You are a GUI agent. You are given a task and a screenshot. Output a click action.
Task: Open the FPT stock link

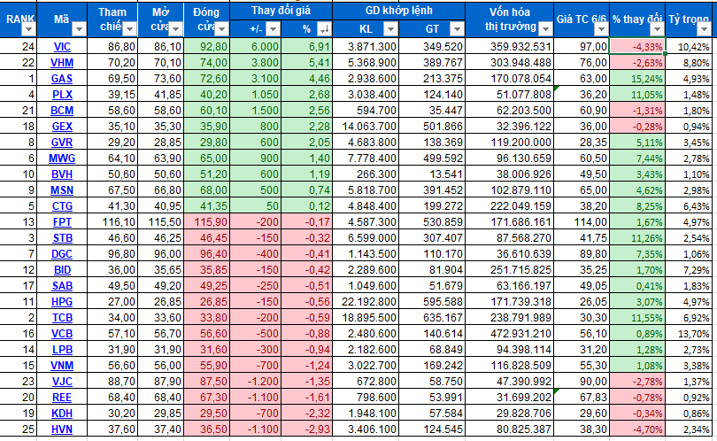click(x=62, y=222)
